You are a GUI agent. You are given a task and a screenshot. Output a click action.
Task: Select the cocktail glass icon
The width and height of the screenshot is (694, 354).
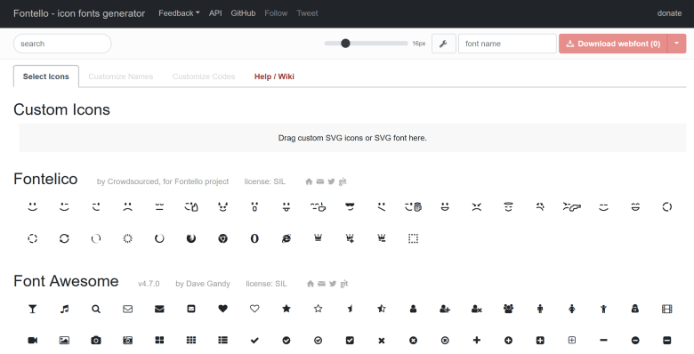32,309
